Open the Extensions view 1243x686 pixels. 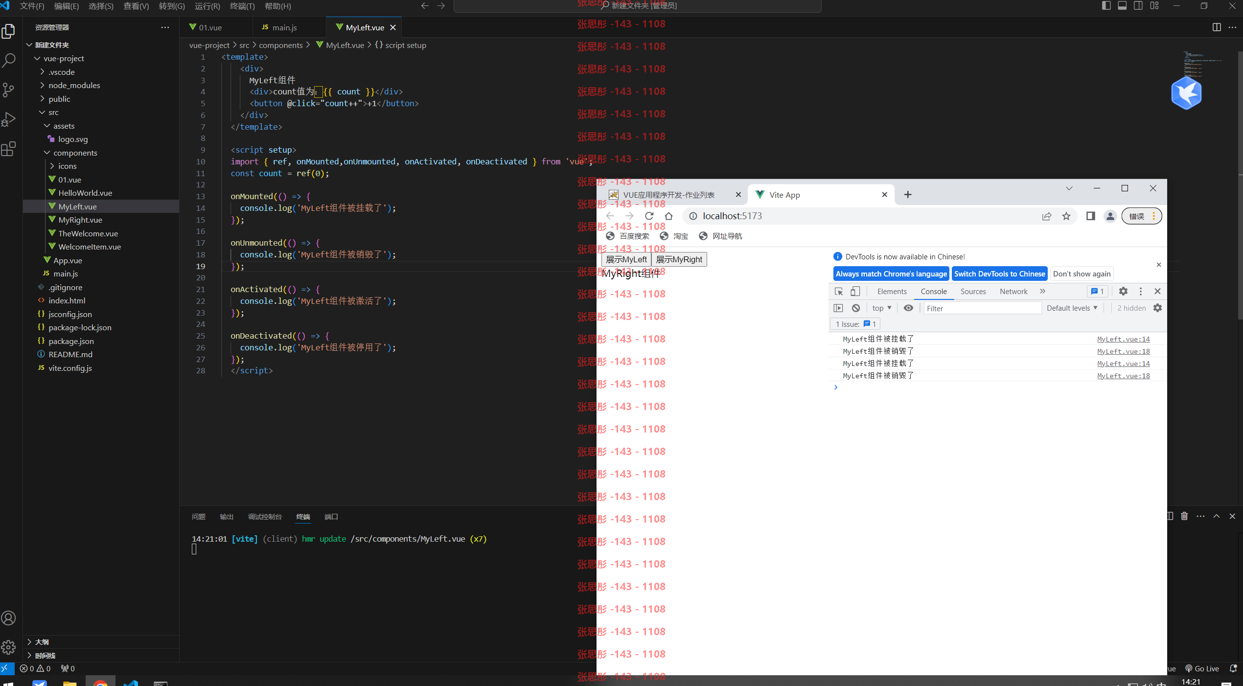coord(9,149)
